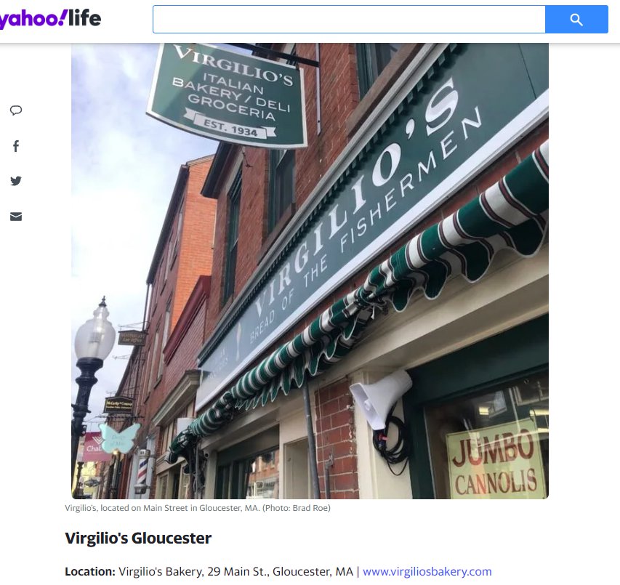This screenshot has height=585, width=620.
Task: Share article via email envelope icon
Action: (16, 217)
